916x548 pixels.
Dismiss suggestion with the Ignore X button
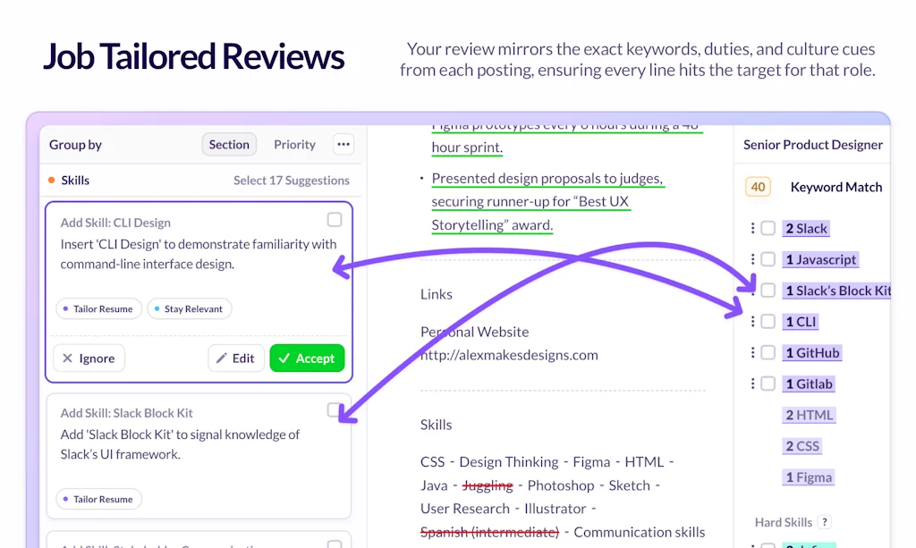pyautogui.click(x=89, y=358)
